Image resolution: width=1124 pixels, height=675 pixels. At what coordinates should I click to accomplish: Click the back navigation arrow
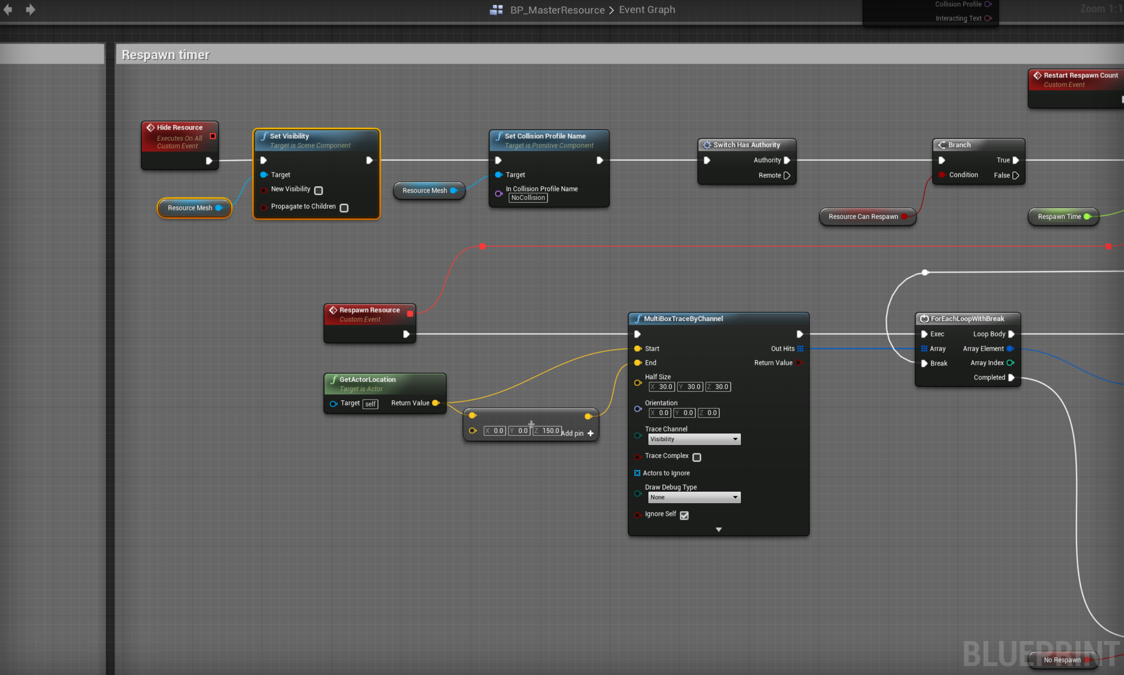[x=8, y=10]
